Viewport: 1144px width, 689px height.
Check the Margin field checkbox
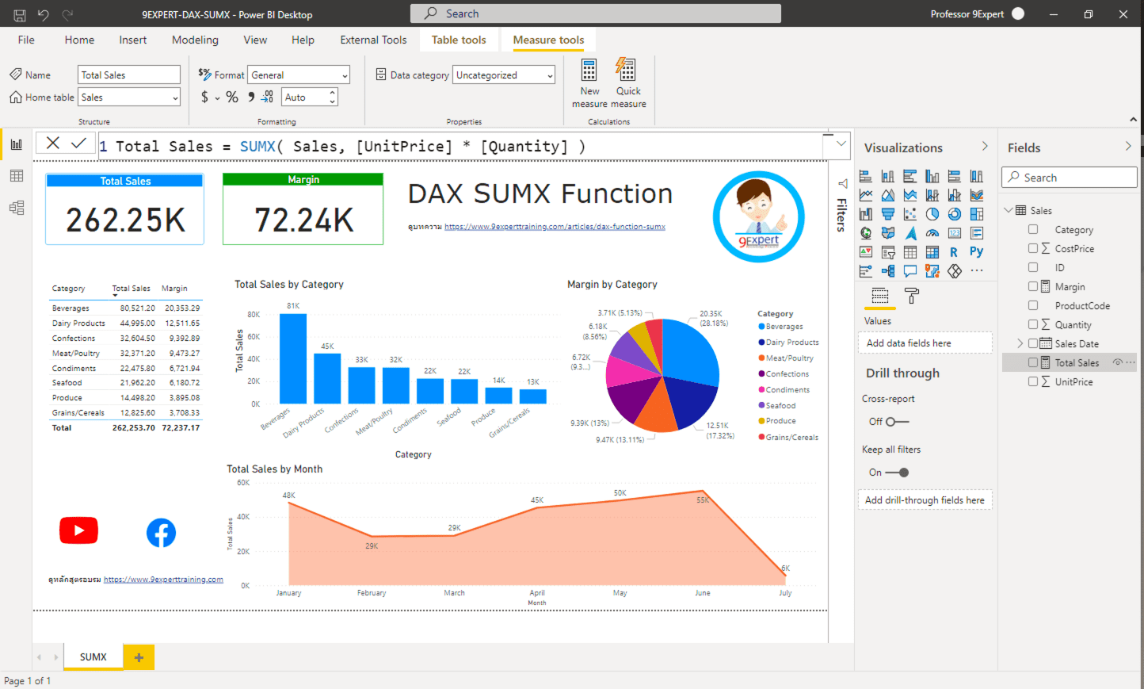(1033, 286)
